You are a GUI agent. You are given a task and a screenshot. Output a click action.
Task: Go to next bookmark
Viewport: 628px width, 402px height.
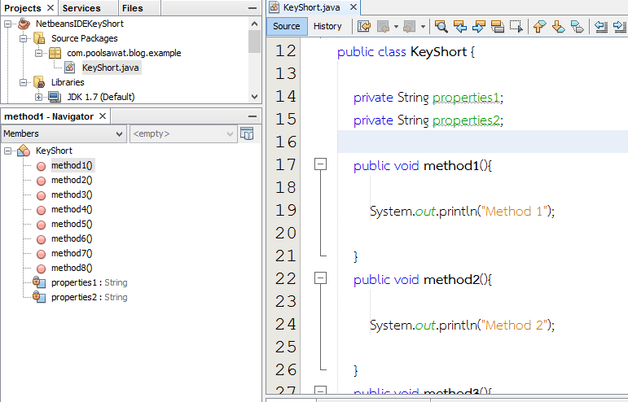tap(559, 26)
